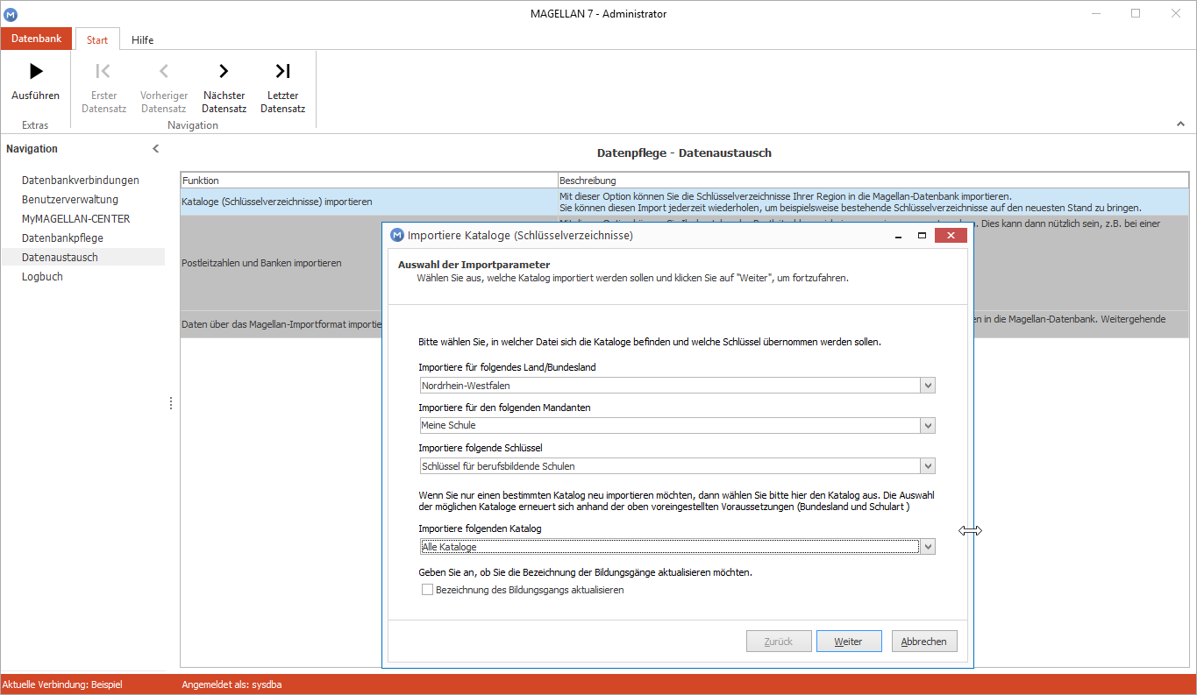Image resolution: width=1197 pixels, height=695 pixels.
Task: Select Benutzerverwaltung in the navigation
Action: click(x=70, y=199)
